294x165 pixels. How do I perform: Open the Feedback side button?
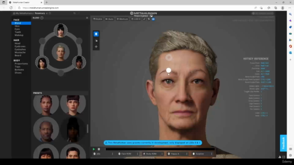click(x=283, y=143)
